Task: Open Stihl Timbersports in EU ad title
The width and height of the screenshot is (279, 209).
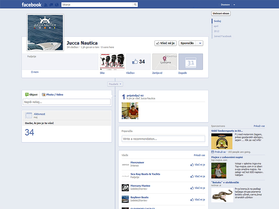Action: (x=227, y=131)
